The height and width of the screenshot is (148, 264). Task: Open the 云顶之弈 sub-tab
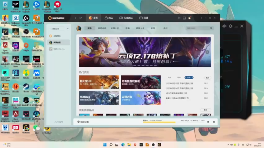click(115, 28)
